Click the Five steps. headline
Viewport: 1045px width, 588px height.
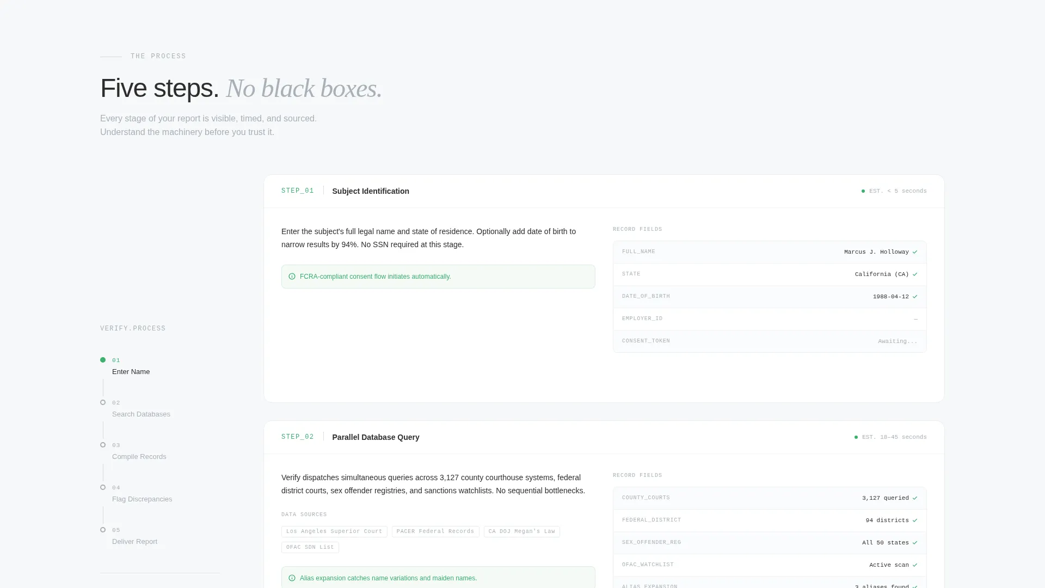(x=159, y=88)
